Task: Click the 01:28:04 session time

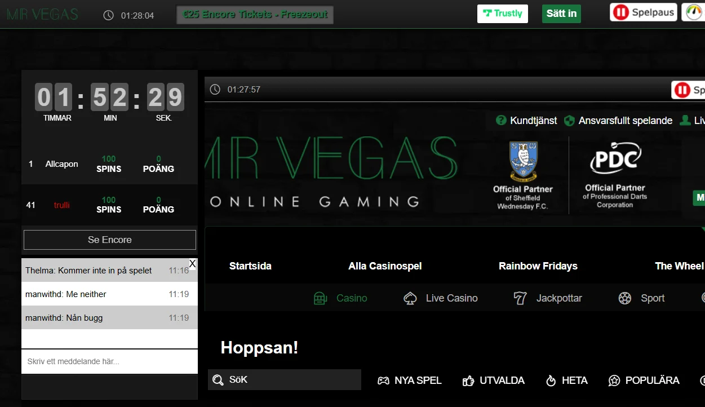Action: coord(138,15)
